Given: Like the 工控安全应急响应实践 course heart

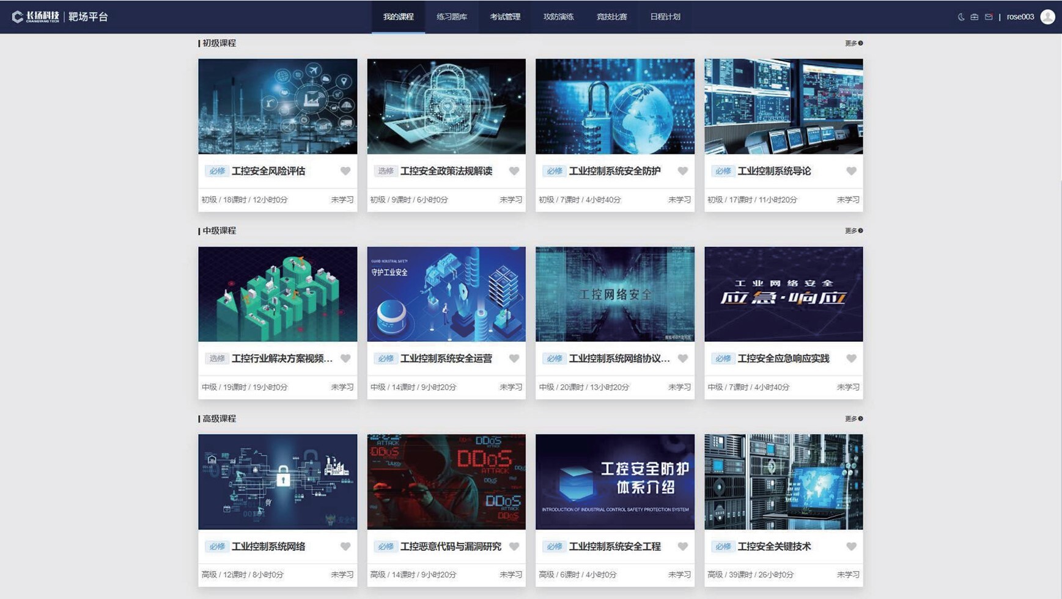Looking at the screenshot, I should point(851,358).
